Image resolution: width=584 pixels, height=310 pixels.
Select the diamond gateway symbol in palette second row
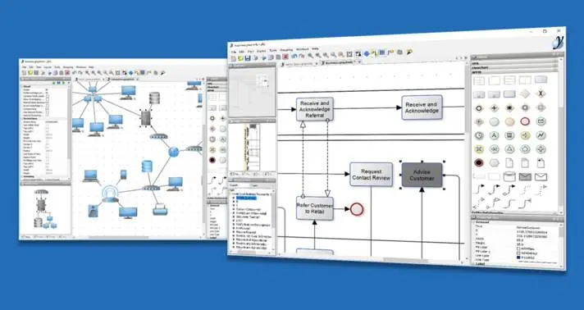[x=525, y=93]
